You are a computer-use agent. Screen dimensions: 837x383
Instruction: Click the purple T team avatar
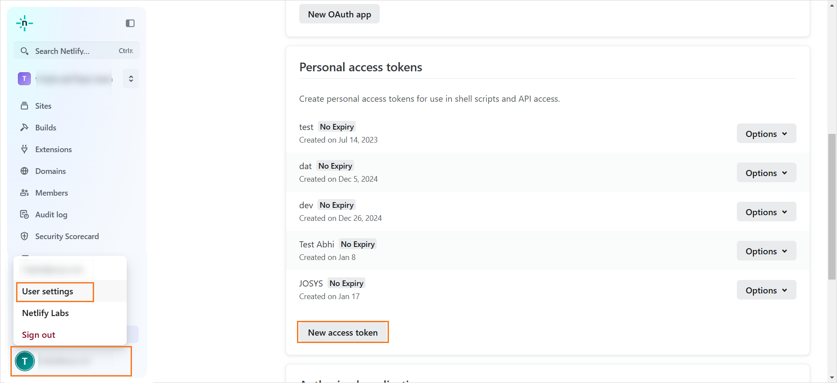pos(24,79)
